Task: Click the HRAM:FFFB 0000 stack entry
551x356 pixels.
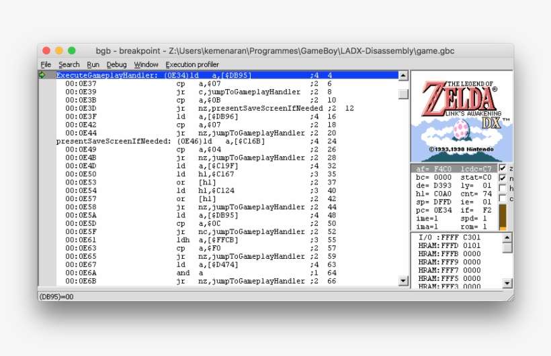Action: coord(450,254)
